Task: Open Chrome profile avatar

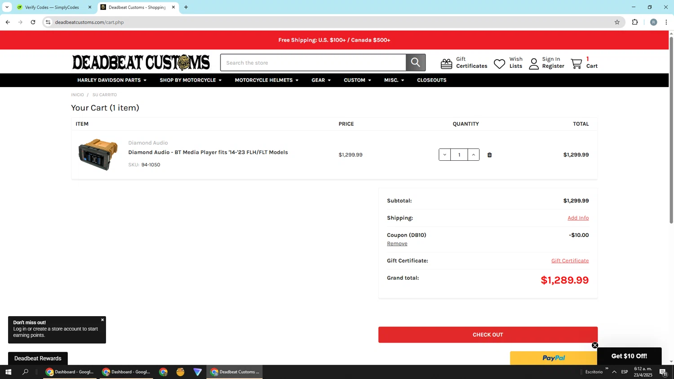Action: tap(653, 22)
